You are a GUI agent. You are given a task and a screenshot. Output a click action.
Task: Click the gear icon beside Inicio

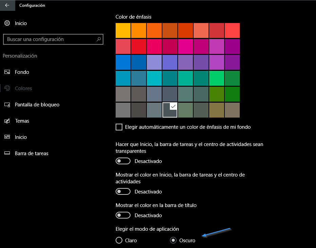click(7, 23)
